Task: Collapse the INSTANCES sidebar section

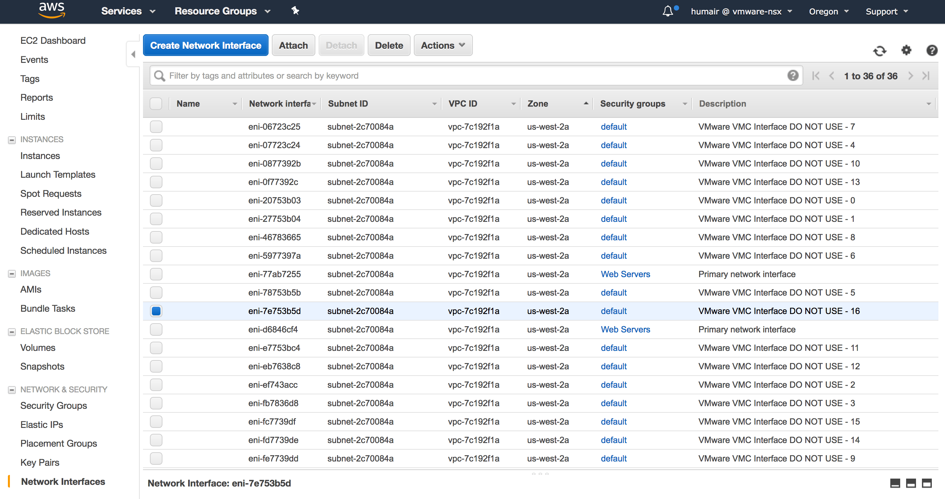Action: (x=12, y=140)
